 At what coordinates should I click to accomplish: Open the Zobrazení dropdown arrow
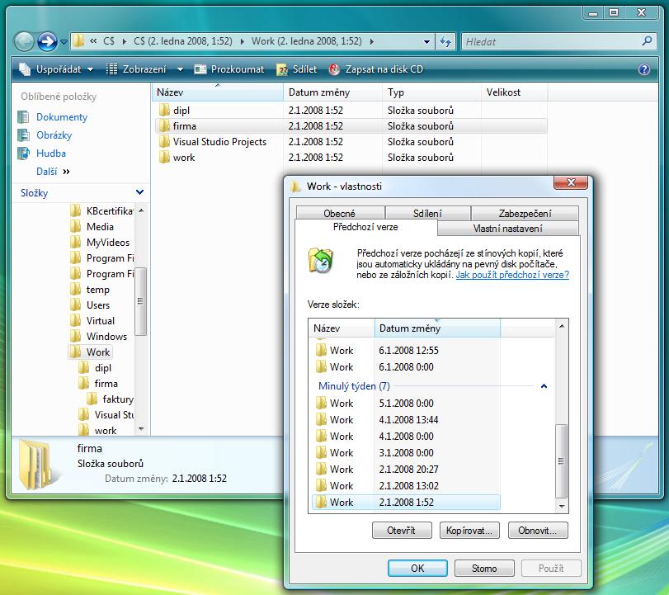(180, 69)
